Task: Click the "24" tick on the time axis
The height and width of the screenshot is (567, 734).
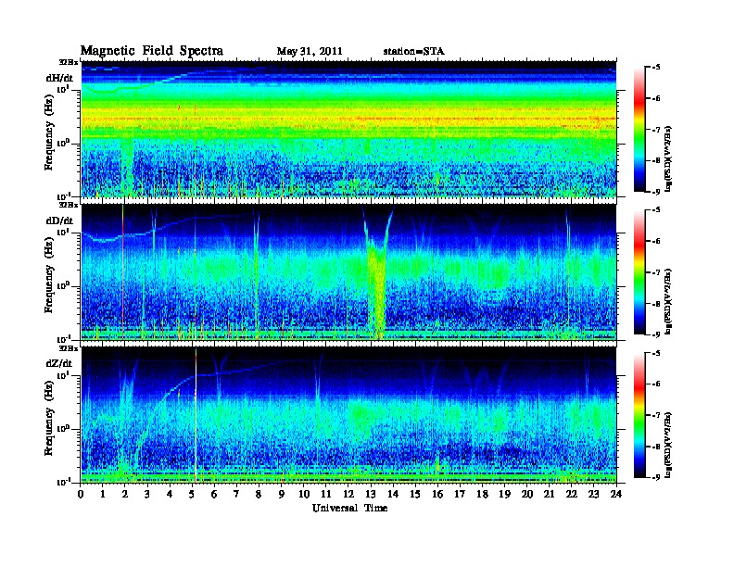Action: 616,495
